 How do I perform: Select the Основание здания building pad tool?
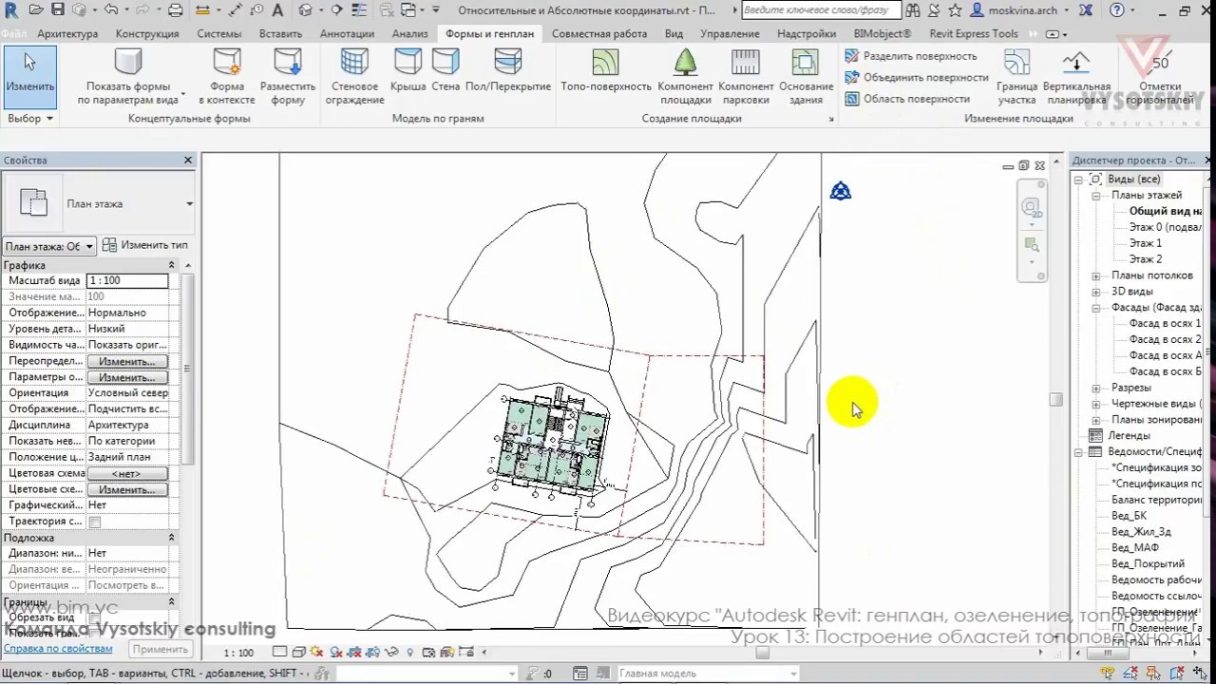[x=806, y=76]
